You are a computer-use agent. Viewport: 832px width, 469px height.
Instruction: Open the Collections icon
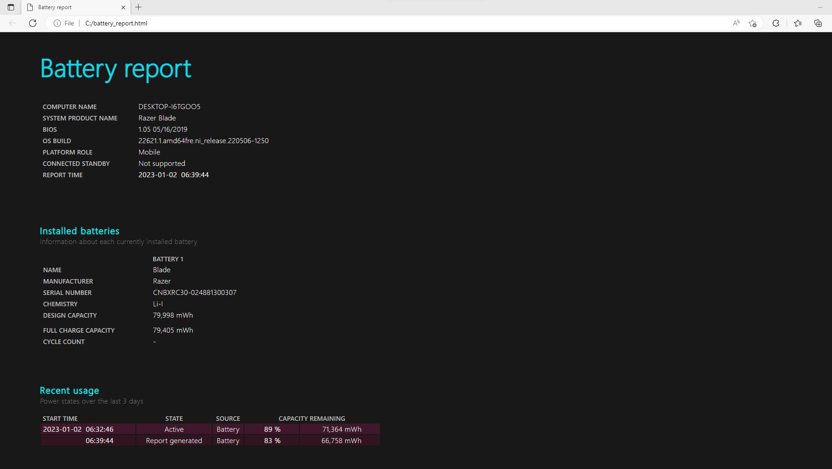click(x=817, y=23)
